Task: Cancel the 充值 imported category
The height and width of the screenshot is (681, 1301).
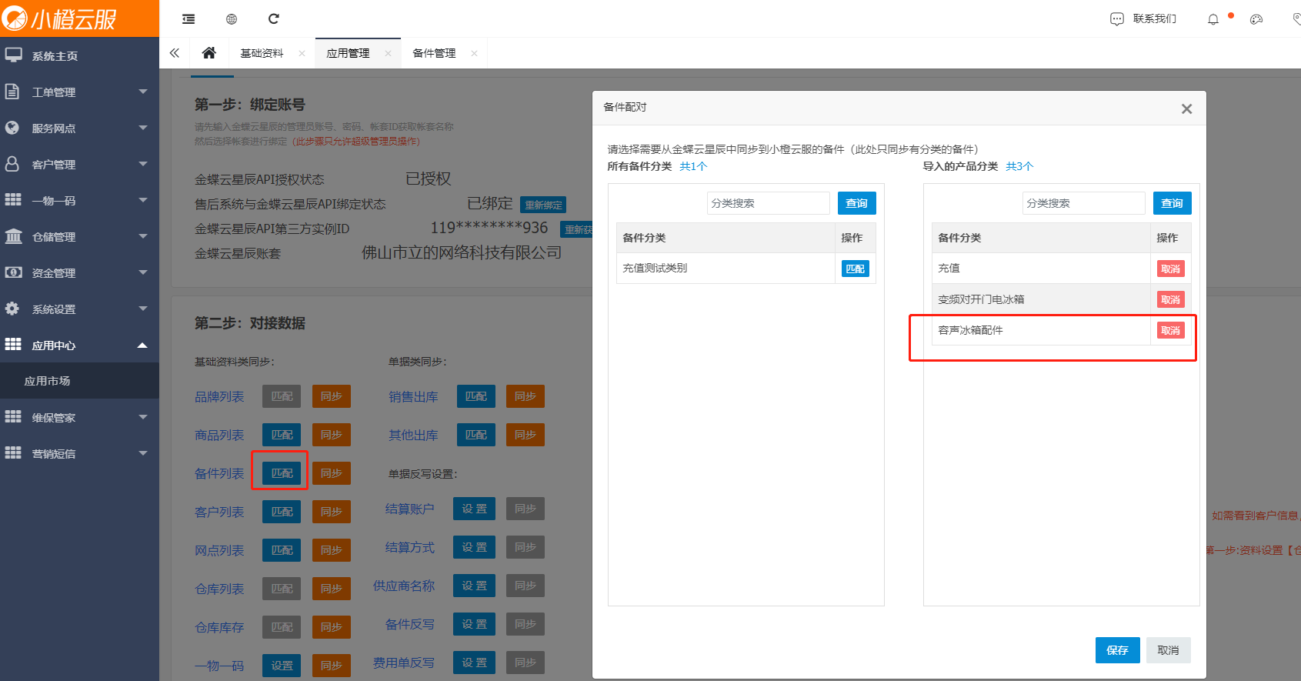Action: tap(1171, 269)
